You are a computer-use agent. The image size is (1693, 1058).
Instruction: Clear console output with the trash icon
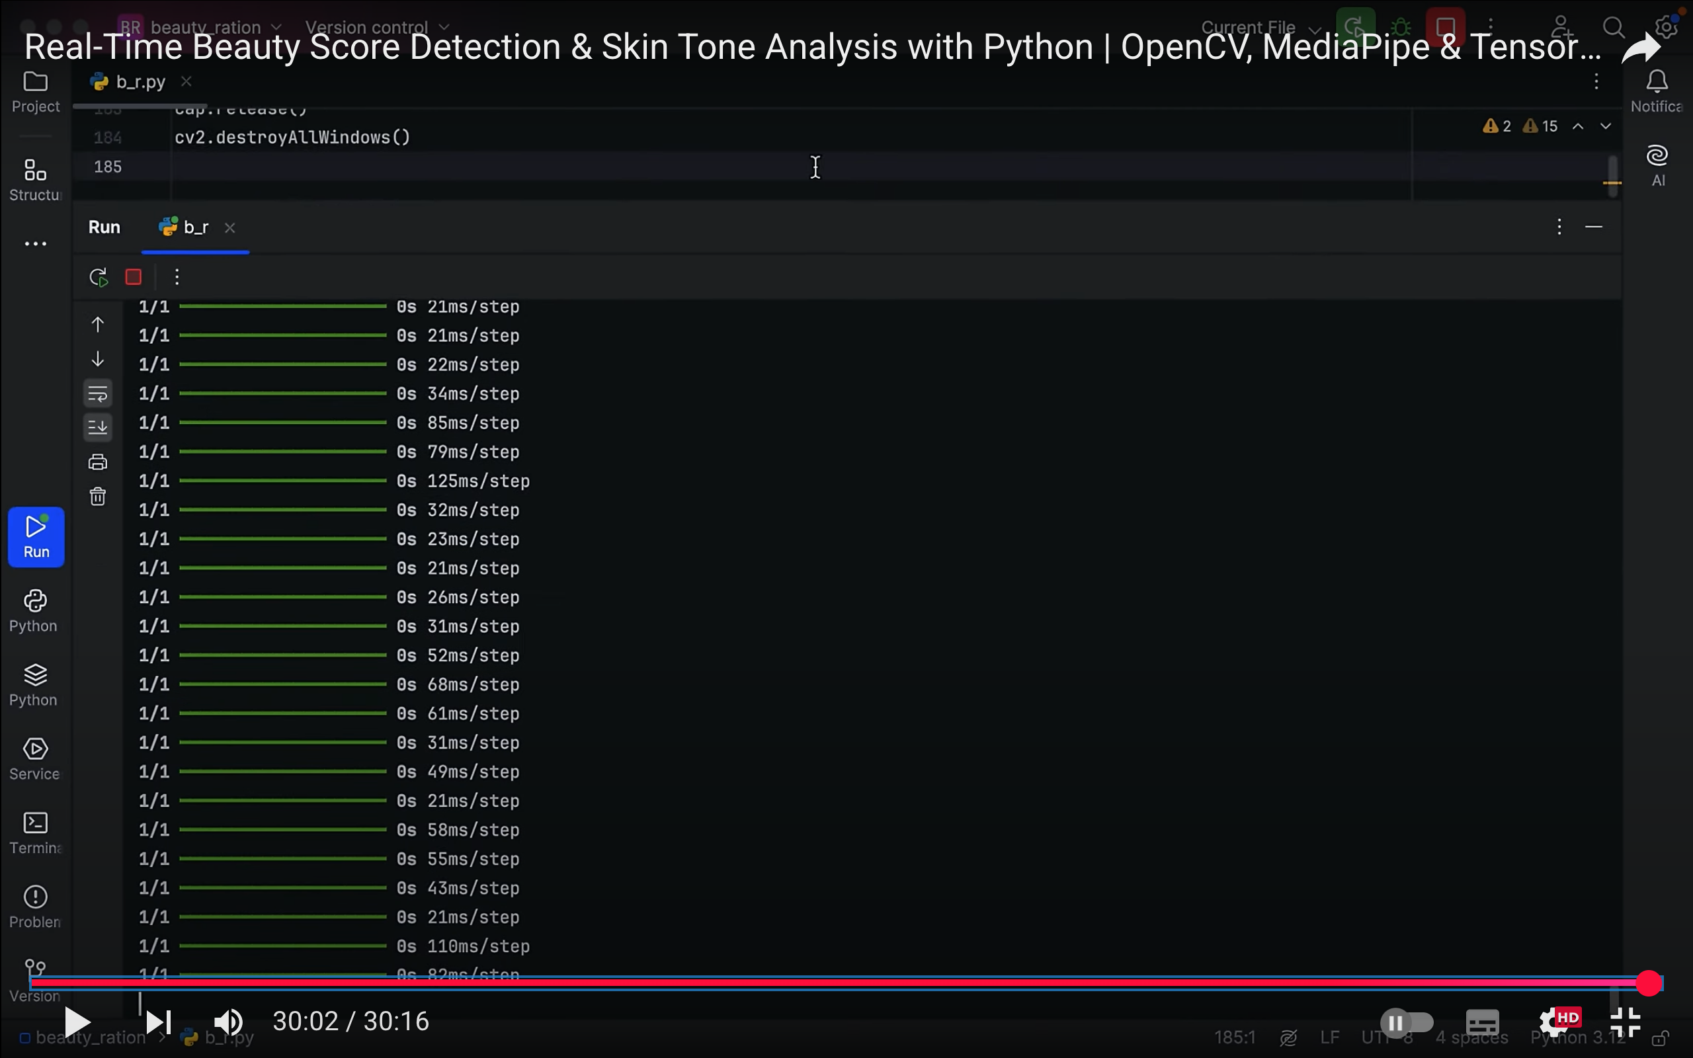(98, 496)
